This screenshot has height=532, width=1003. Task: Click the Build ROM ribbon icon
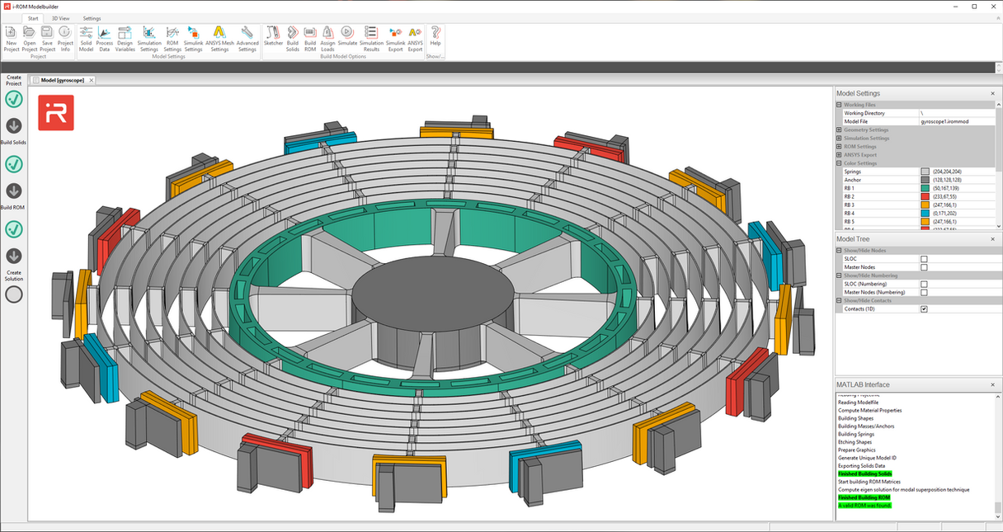[x=310, y=38]
